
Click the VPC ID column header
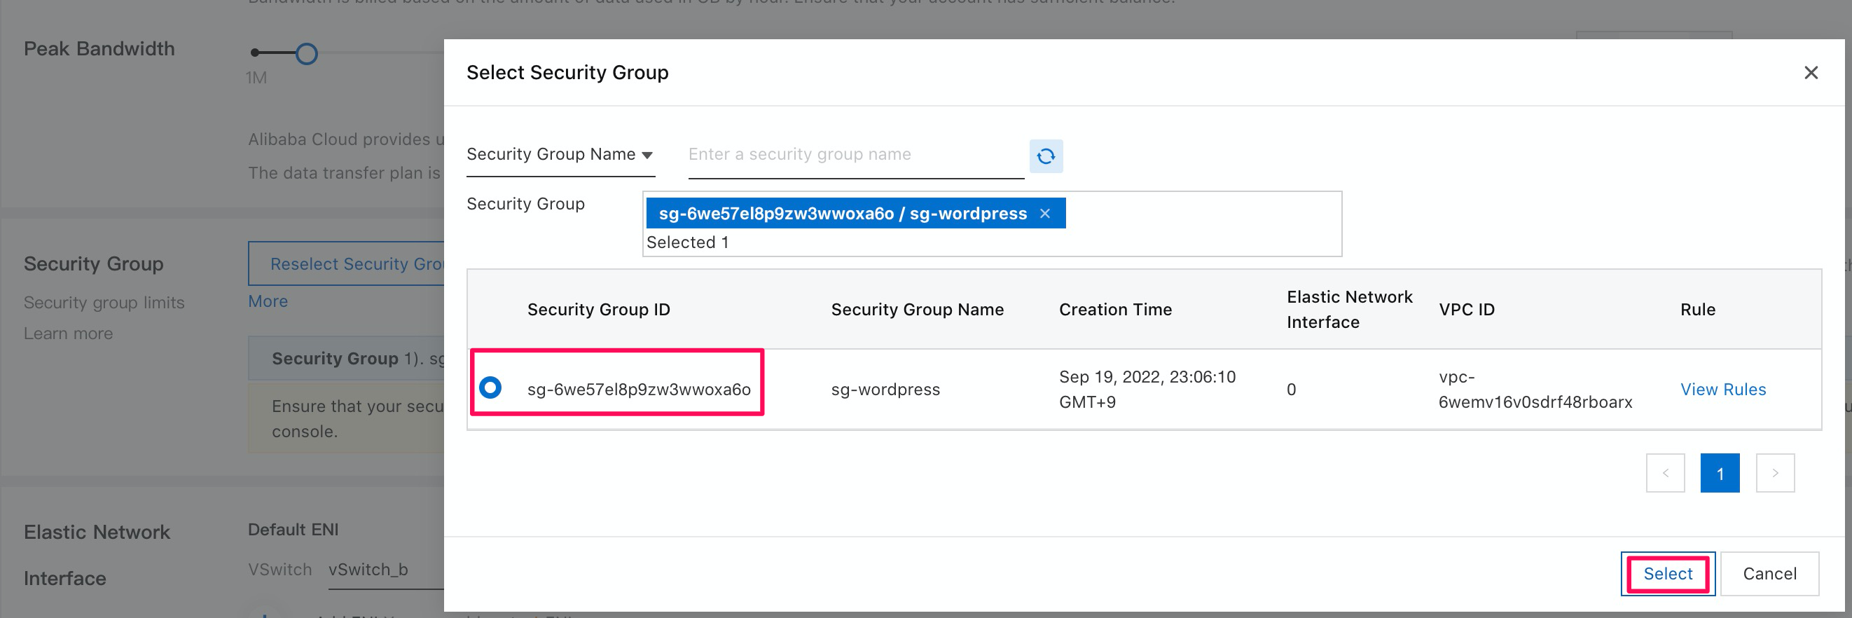(1466, 310)
